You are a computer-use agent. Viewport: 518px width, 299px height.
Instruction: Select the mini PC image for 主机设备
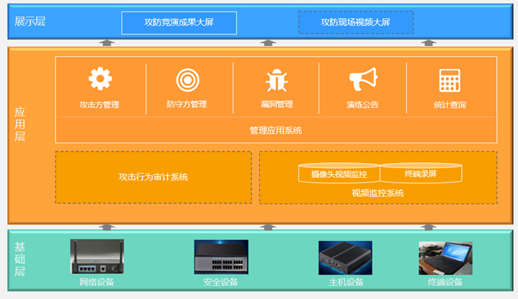click(345, 257)
